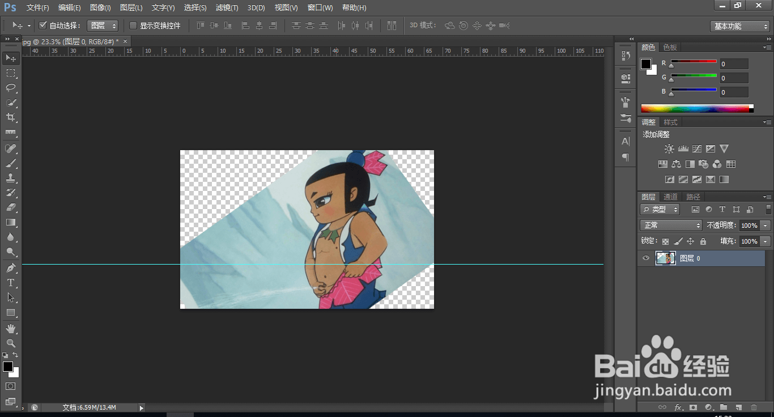
Task: Select the Clone Stamp tool
Action: click(11, 178)
